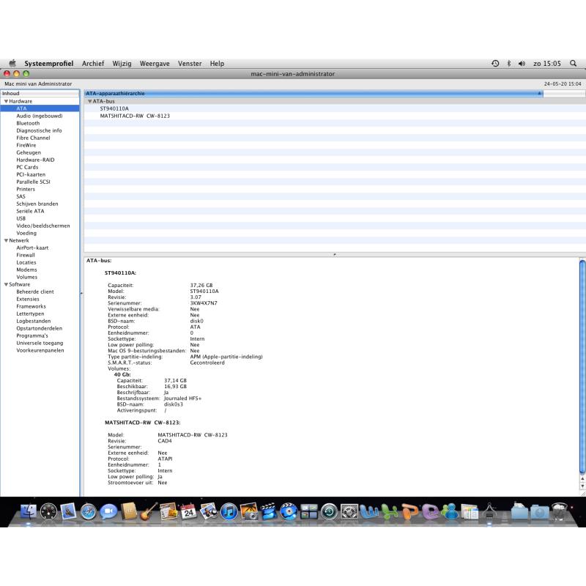Open iChat from the dock
Viewport: 586px width, 586px height.
(x=108, y=511)
